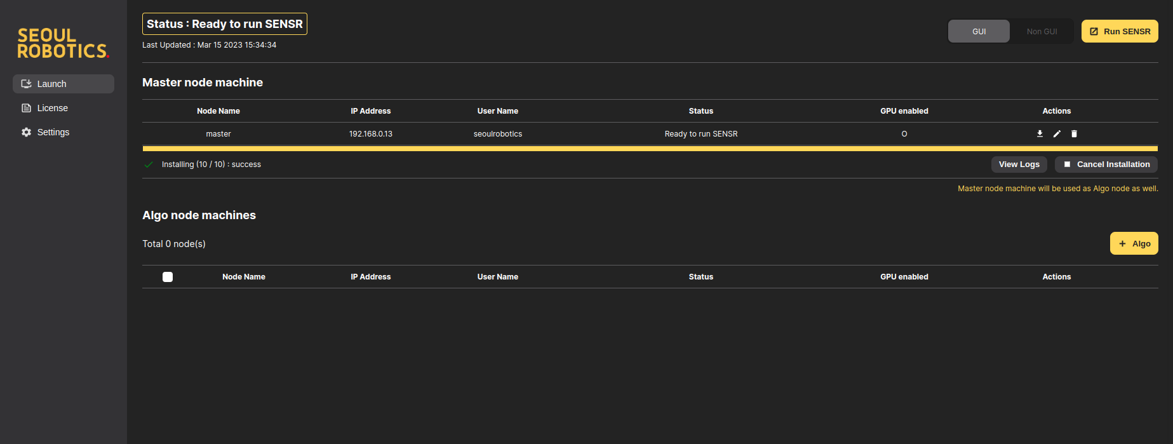Viewport: 1173px width, 444px height.
Task: Open the License page in sidebar
Action: 64,108
